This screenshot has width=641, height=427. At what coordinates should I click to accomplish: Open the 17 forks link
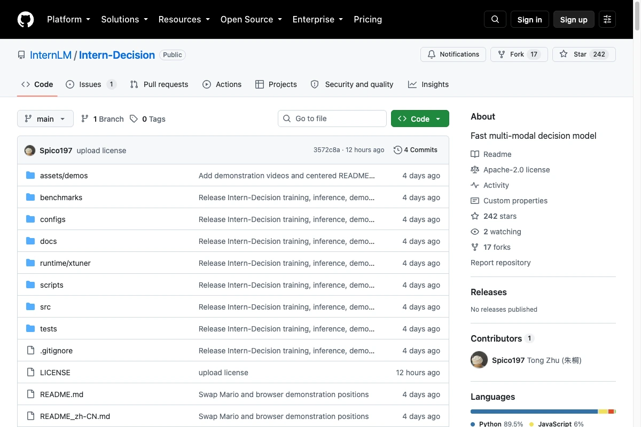[490, 247]
